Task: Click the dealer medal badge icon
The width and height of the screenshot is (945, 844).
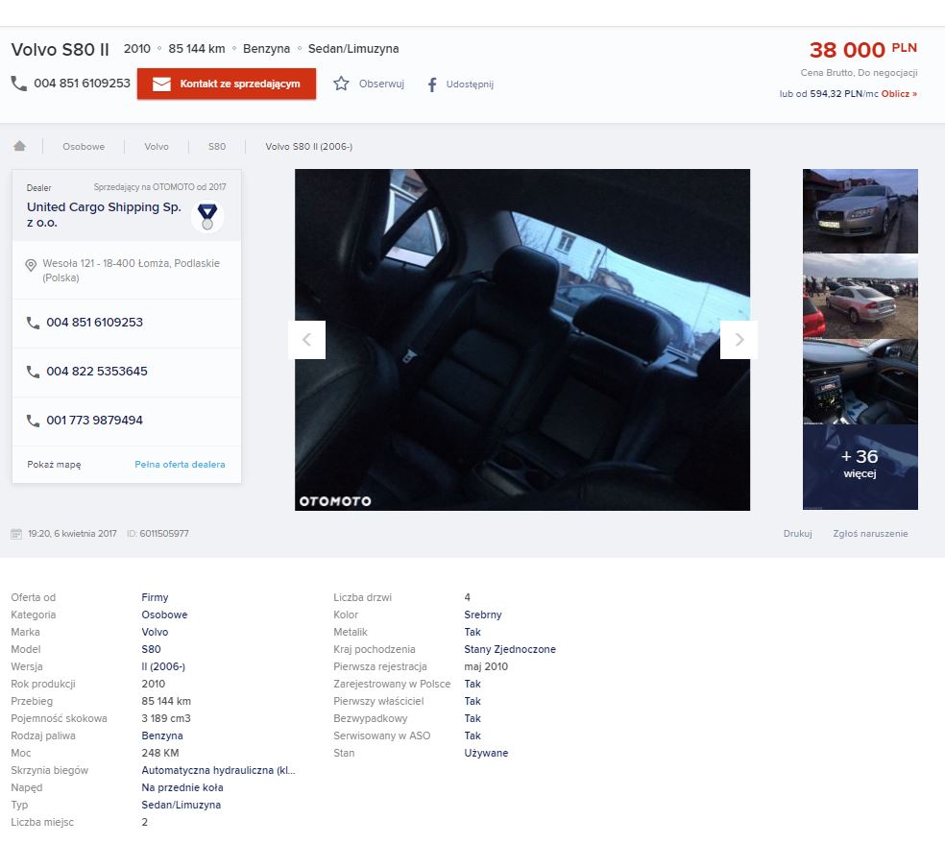Action: [207, 216]
